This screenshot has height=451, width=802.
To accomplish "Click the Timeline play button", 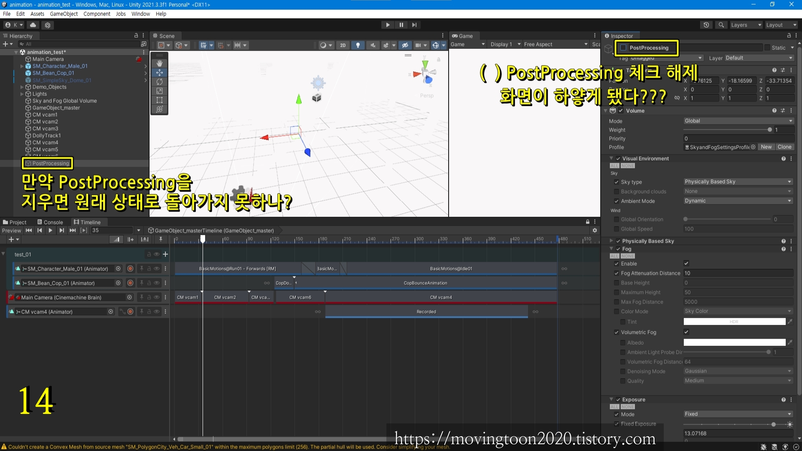I will click(x=51, y=231).
